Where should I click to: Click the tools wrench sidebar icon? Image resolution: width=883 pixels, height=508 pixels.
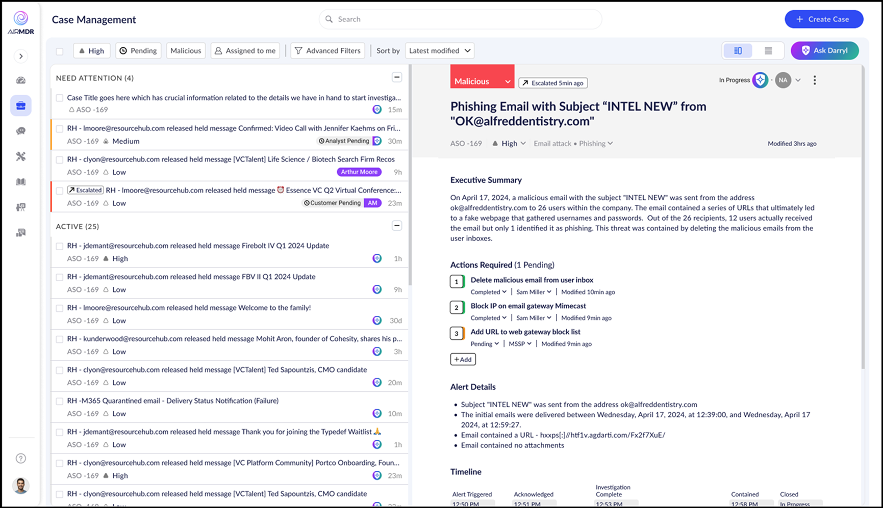pos(21,156)
